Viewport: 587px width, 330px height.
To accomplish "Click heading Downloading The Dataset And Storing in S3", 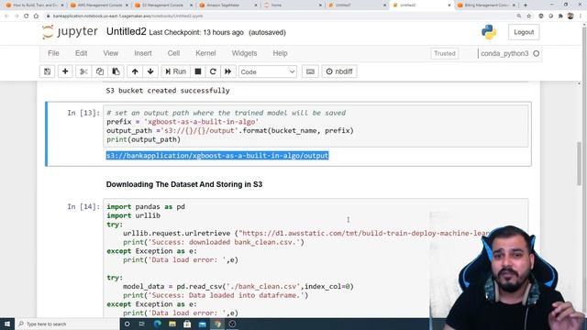I will point(184,184).
